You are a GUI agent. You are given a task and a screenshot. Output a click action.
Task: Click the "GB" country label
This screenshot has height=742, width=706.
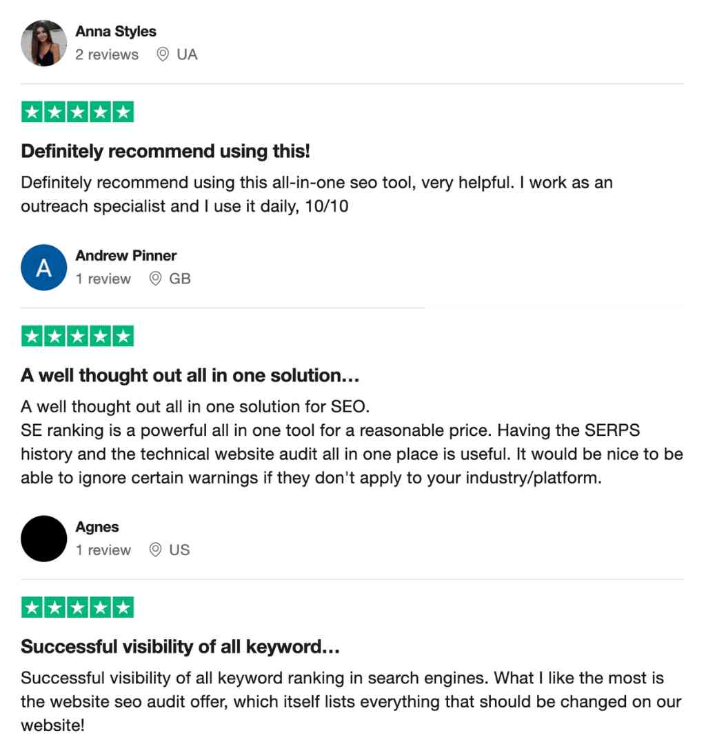[180, 279]
